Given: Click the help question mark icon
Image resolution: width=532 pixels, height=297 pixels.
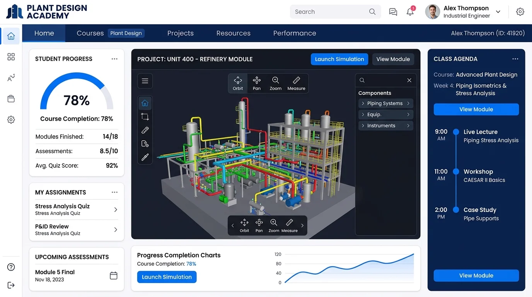Looking at the screenshot, I should [11, 267].
